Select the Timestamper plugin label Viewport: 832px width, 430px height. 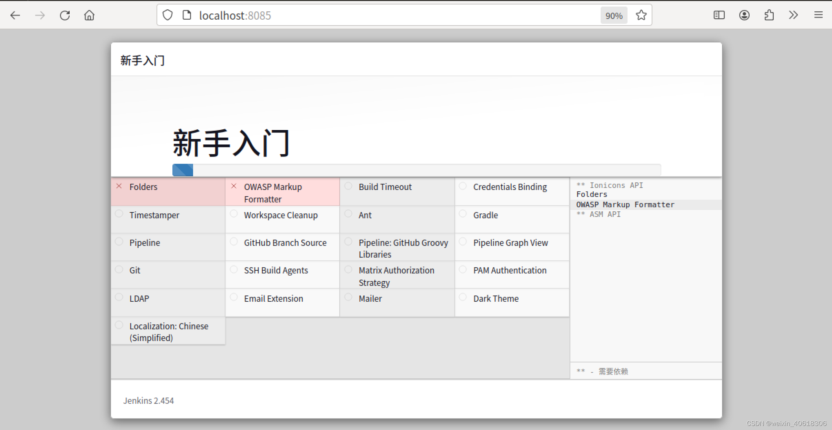[x=154, y=215]
